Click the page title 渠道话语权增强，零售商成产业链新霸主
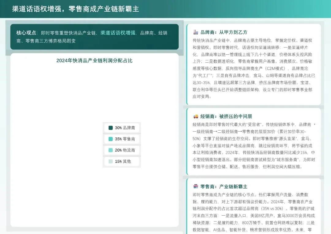 tap(75, 9)
